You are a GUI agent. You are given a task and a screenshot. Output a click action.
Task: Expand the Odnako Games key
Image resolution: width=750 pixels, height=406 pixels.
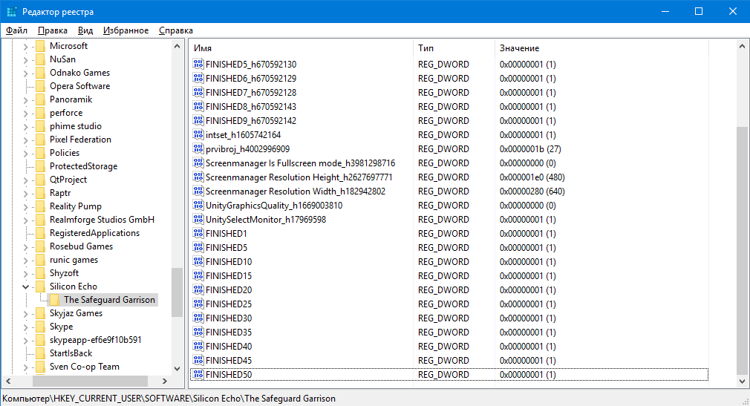click(x=25, y=73)
